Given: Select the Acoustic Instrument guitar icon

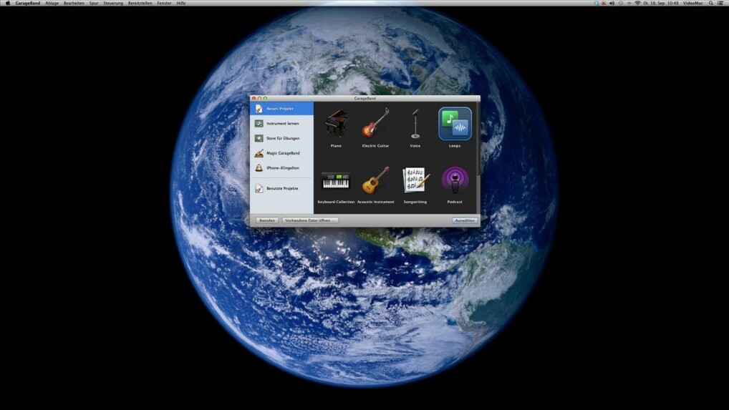Looking at the screenshot, I should pos(375,181).
